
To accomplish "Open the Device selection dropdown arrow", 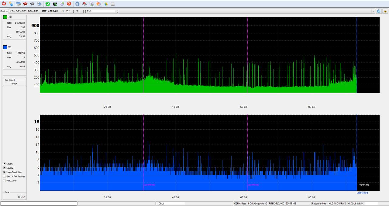I will [x=373, y=11].
